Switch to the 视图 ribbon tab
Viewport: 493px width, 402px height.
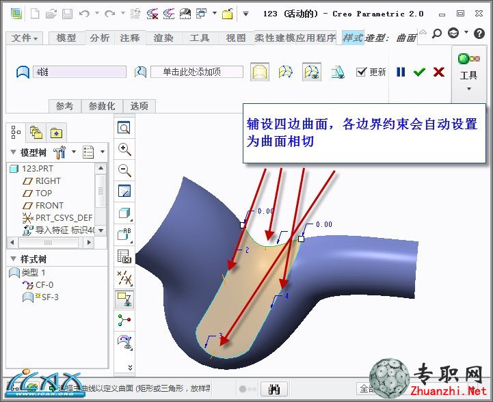(x=235, y=38)
